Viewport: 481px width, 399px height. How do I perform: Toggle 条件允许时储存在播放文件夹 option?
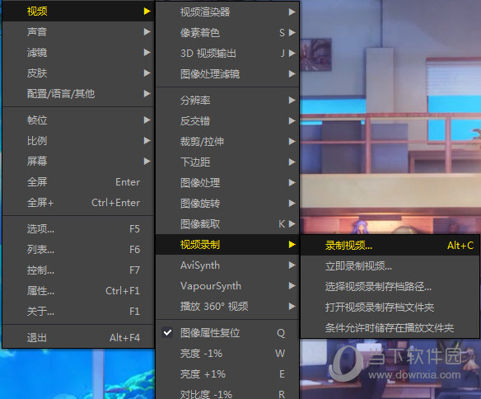pos(390,327)
